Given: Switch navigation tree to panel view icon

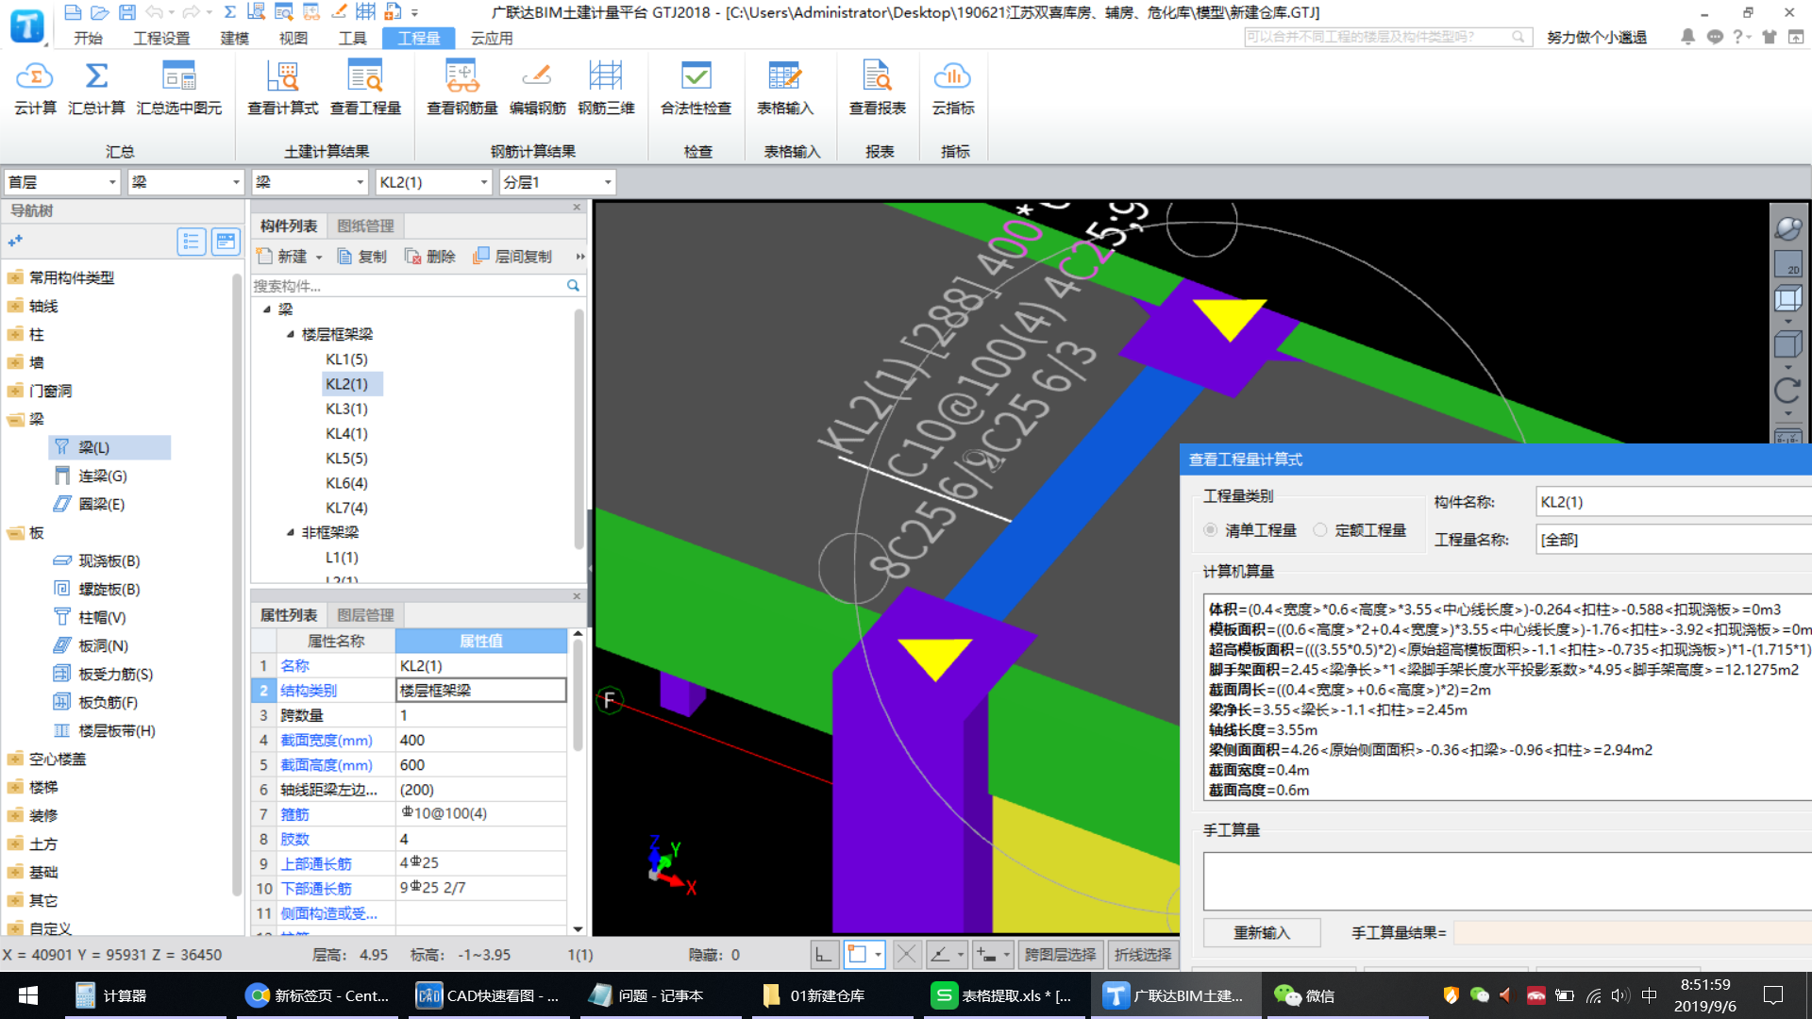Looking at the screenshot, I should click(x=226, y=242).
